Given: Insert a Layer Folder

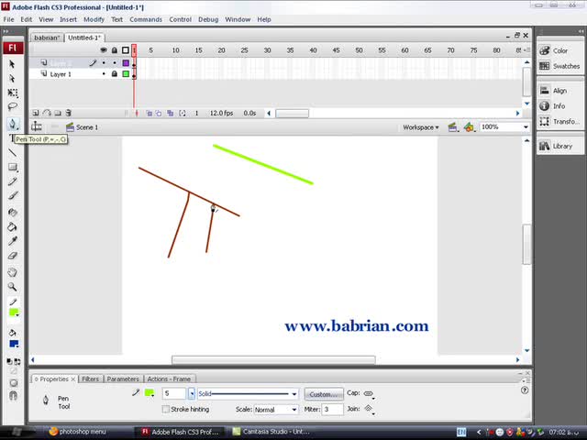Looking at the screenshot, I should coord(58,113).
